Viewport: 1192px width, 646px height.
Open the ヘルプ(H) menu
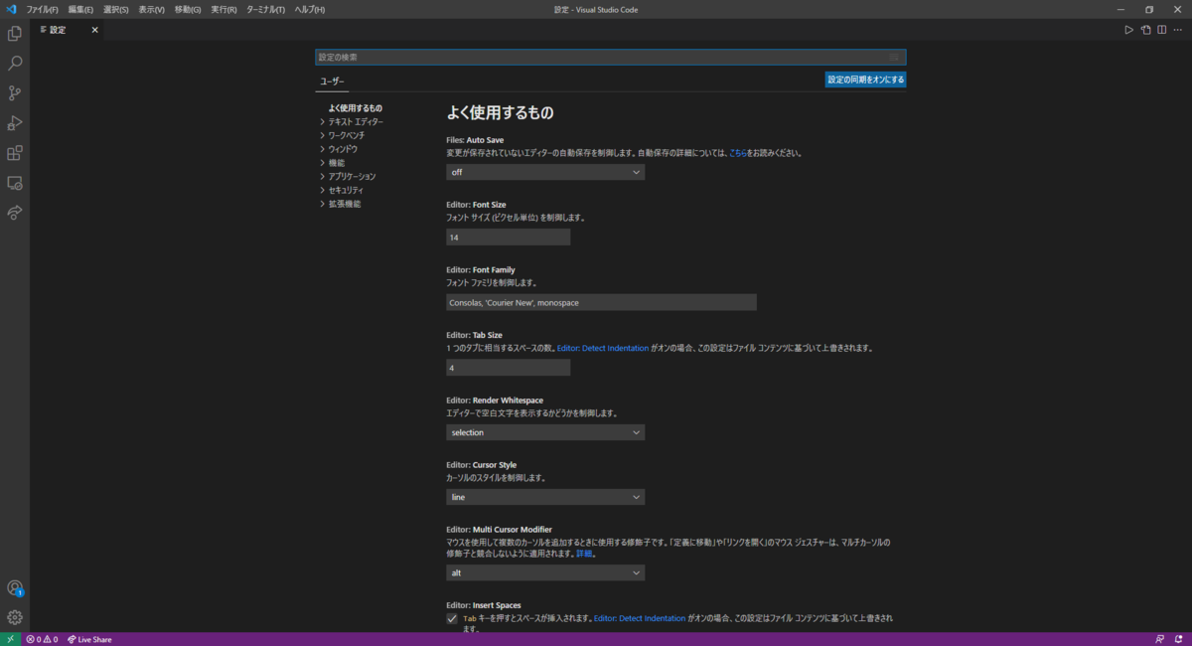pyautogui.click(x=309, y=9)
